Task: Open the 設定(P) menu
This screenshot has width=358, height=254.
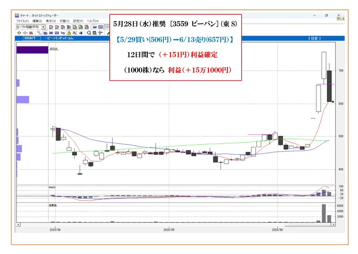Action: click(78, 21)
